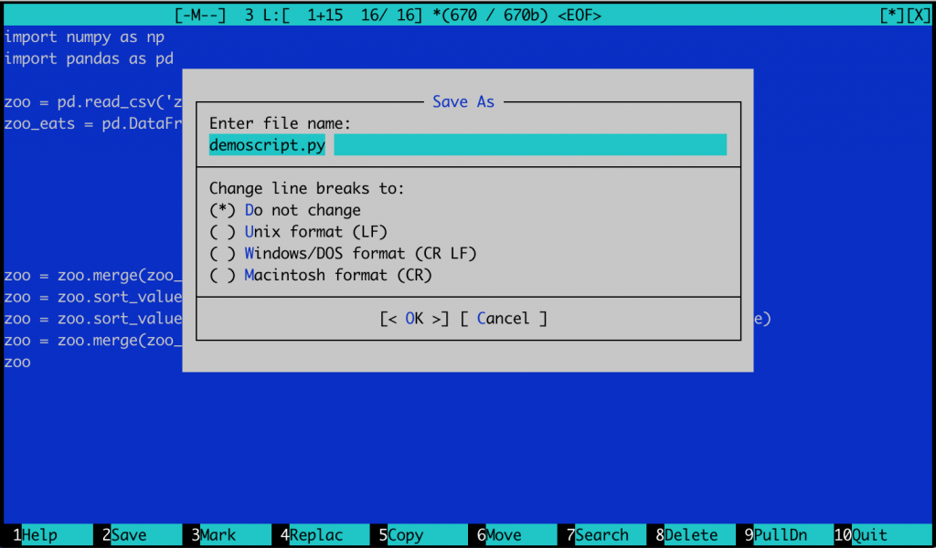
Task: Click the file name input field
Action: (x=466, y=145)
